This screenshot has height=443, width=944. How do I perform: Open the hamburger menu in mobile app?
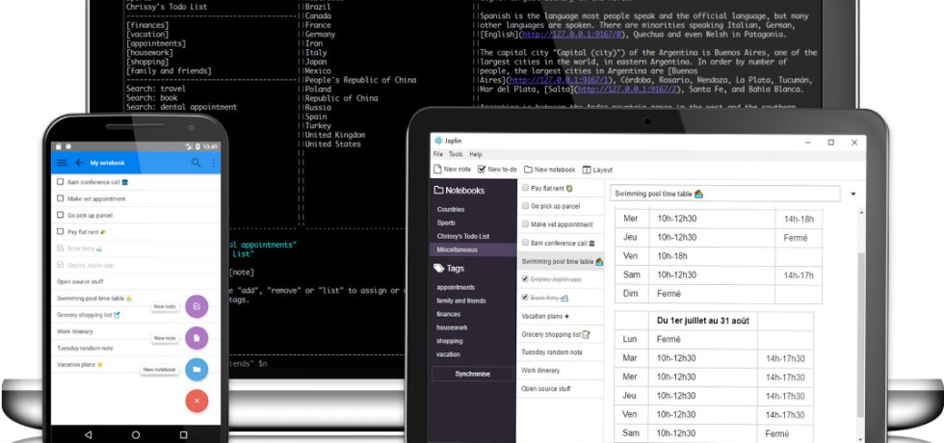tap(63, 163)
